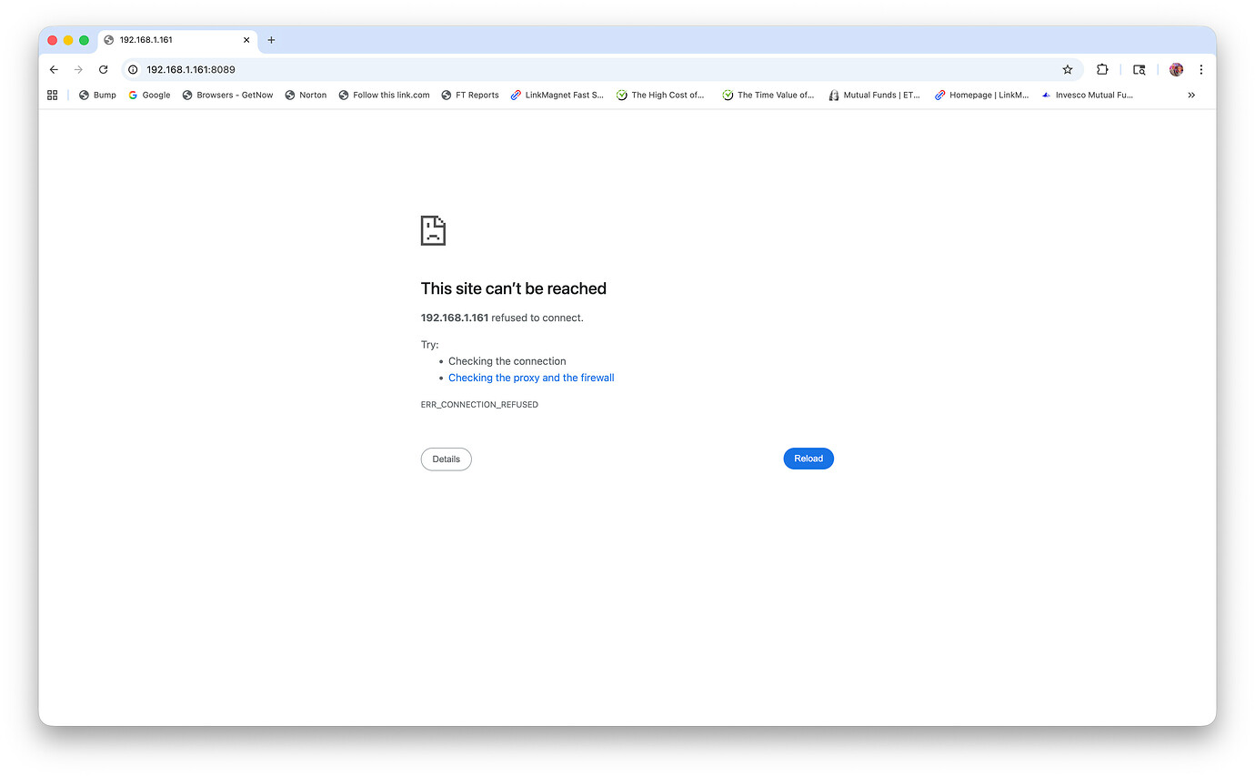
Task: Open the Invesco Mutual Fu... bookmark
Action: tap(1088, 95)
